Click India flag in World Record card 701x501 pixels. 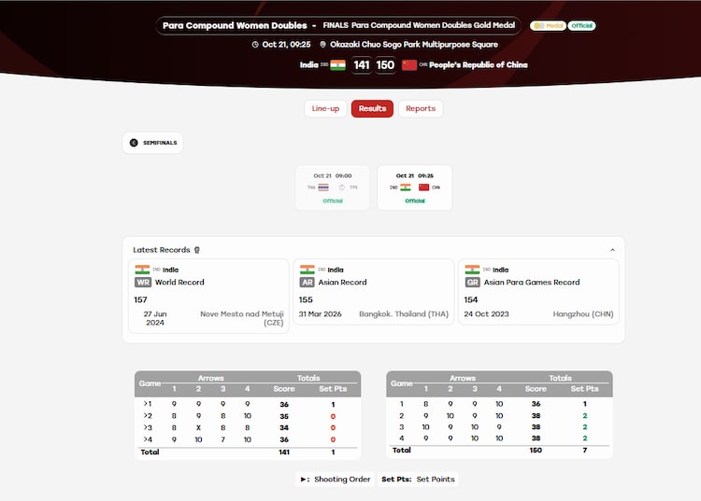[143, 270]
